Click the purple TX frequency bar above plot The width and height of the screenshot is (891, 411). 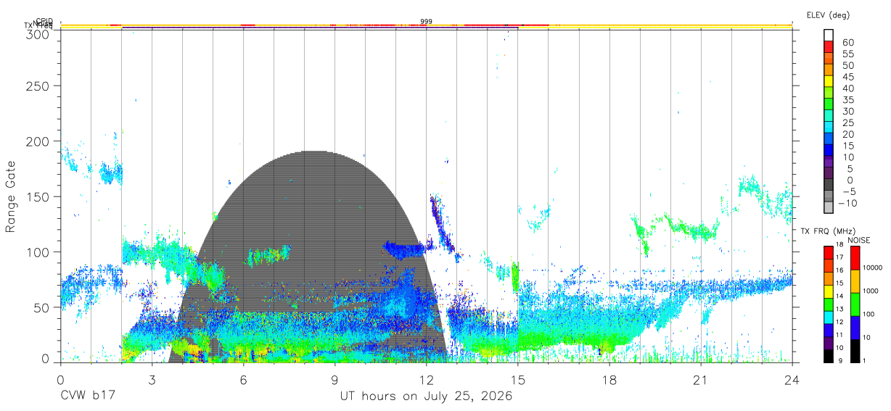pyautogui.click(x=320, y=28)
